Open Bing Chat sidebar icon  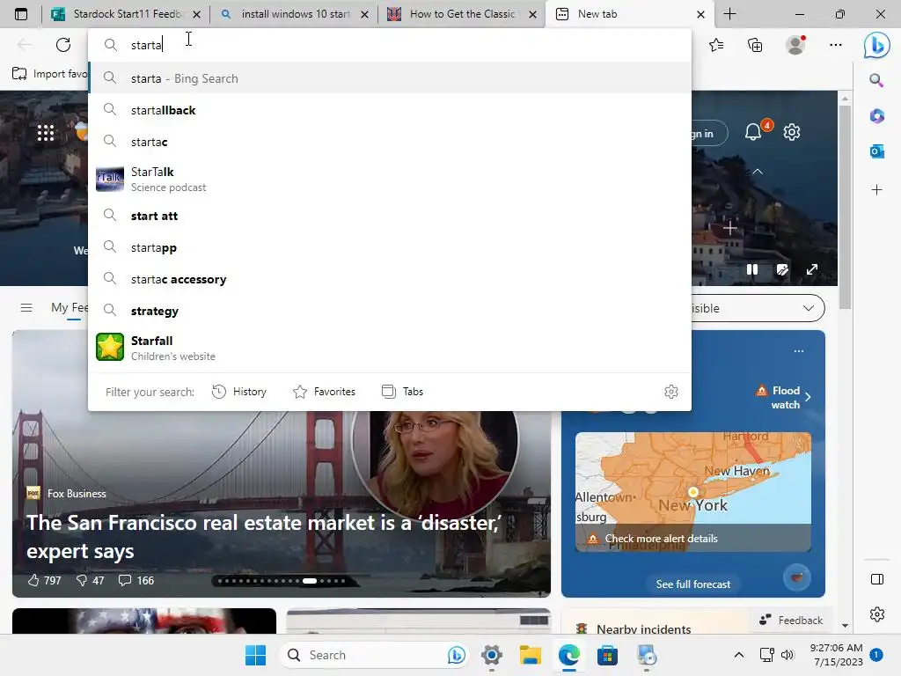[876, 46]
